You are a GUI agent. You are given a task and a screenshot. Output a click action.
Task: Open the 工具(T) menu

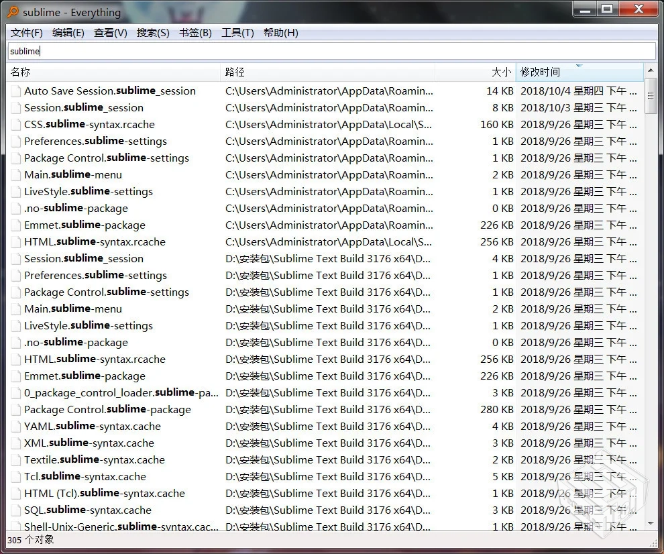(237, 33)
